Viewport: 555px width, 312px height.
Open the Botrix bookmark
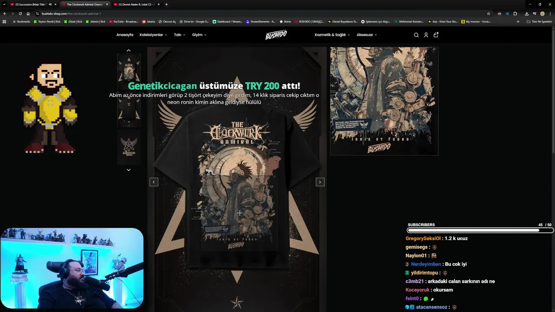pyautogui.click(x=285, y=21)
